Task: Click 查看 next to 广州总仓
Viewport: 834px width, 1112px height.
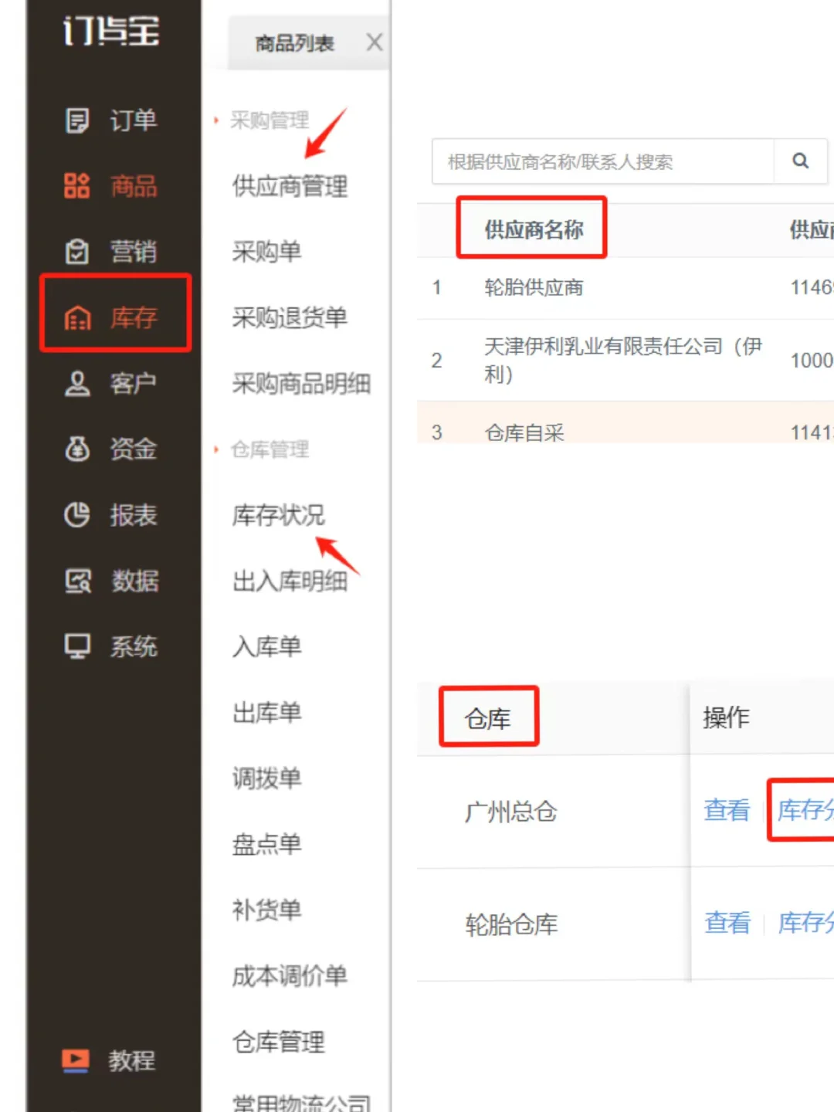Action: [x=725, y=811]
